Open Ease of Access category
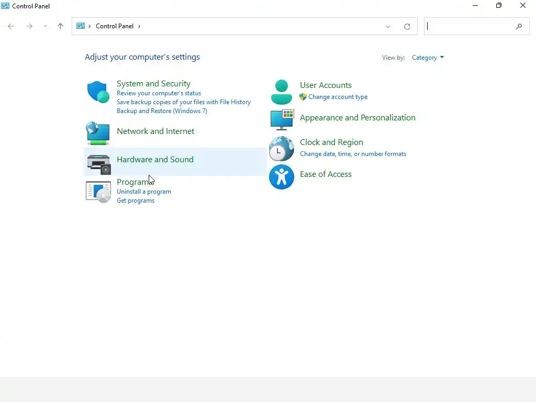 click(326, 174)
